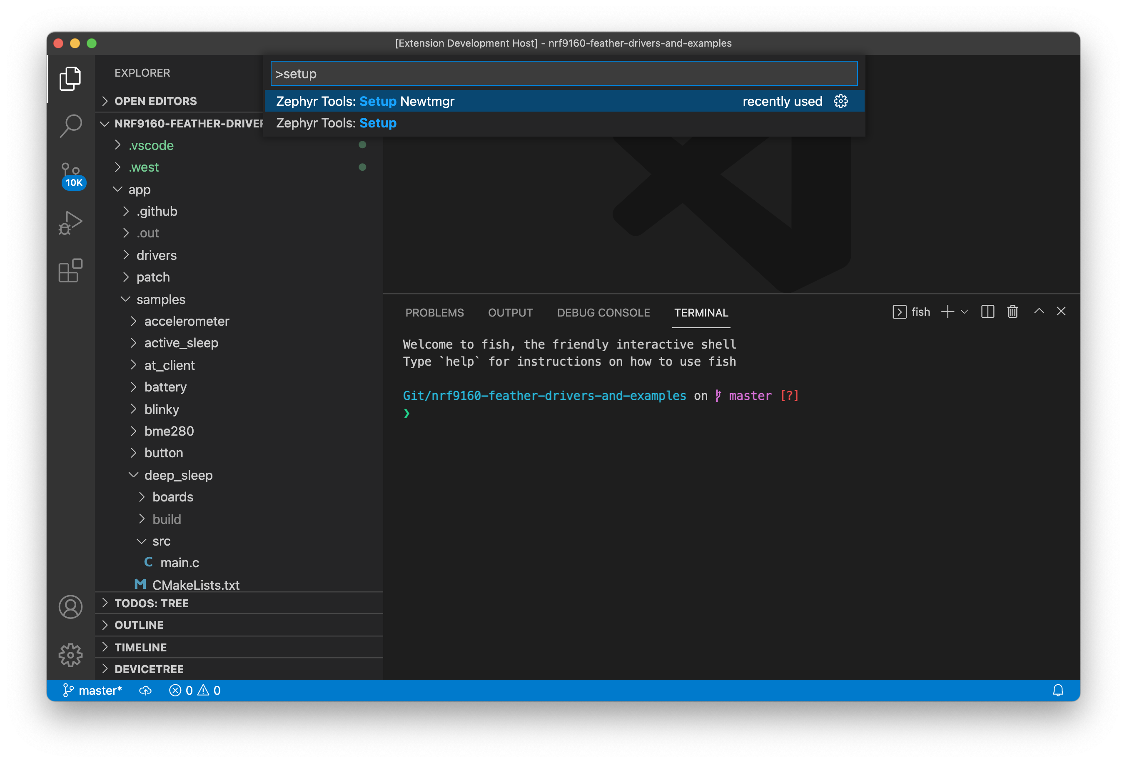
Task: Close the bottom panel
Action: 1061,312
